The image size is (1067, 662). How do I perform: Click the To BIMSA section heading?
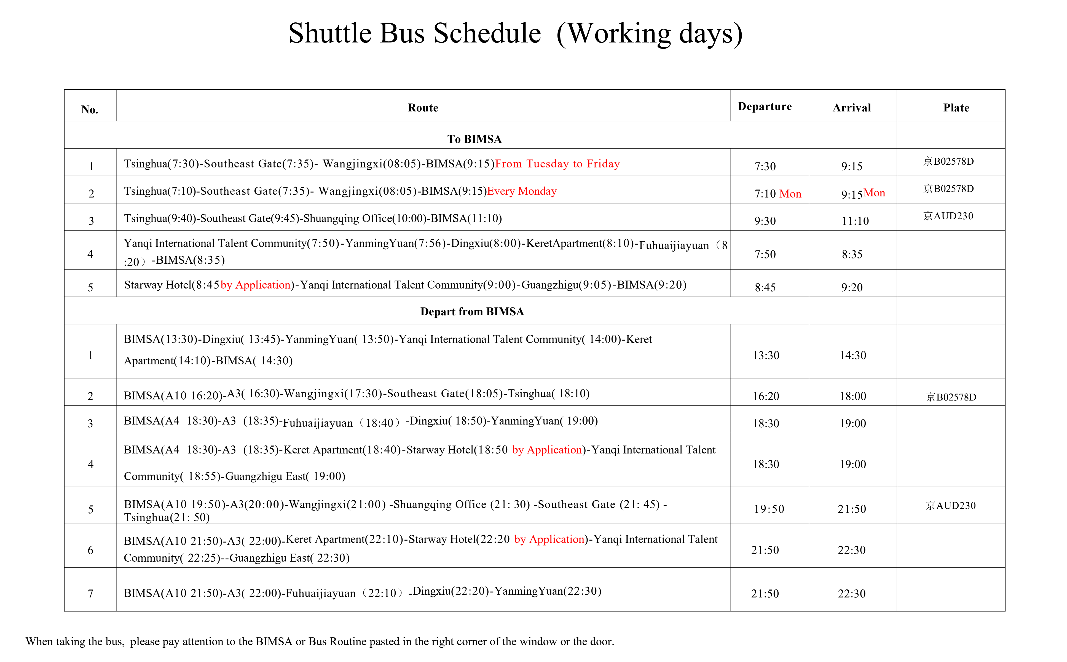coord(474,139)
